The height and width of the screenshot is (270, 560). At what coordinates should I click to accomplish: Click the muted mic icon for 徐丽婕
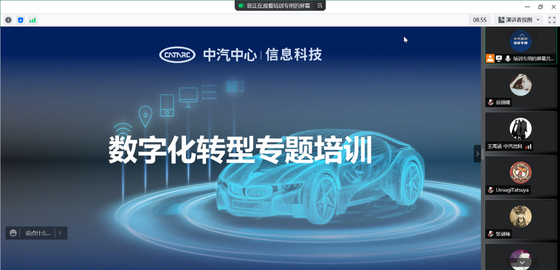click(491, 103)
